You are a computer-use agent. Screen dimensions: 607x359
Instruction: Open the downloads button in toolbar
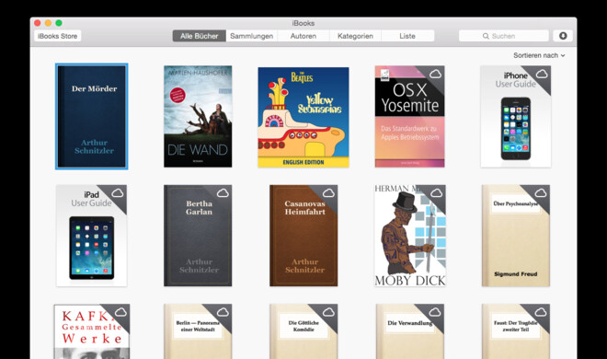click(563, 36)
